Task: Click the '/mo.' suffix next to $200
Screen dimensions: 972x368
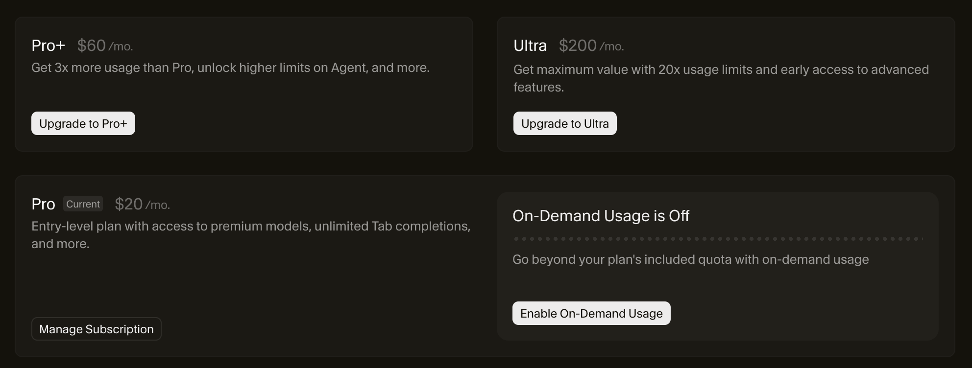Action: (611, 46)
